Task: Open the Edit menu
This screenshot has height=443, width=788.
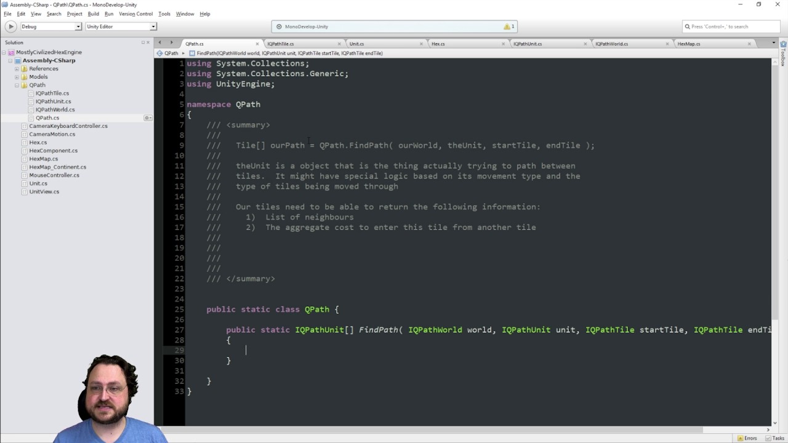Action: point(21,14)
